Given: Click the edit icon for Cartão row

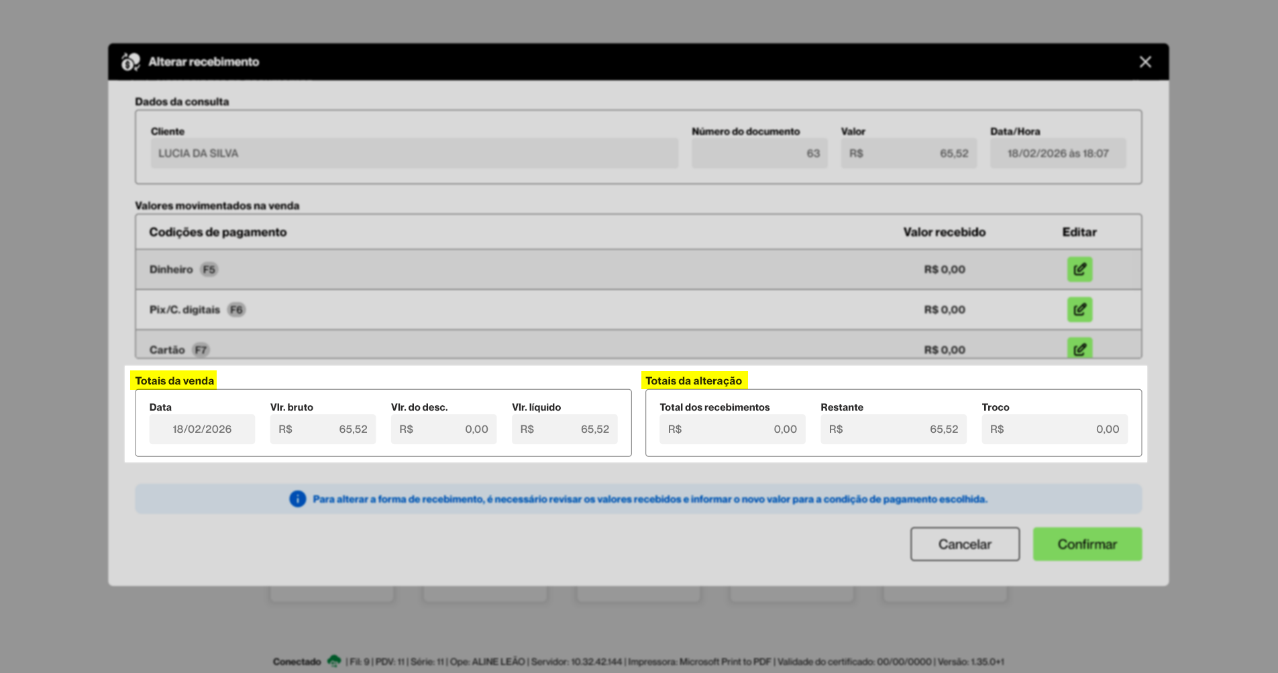Looking at the screenshot, I should pyautogui.click(x=1079, y=348).
